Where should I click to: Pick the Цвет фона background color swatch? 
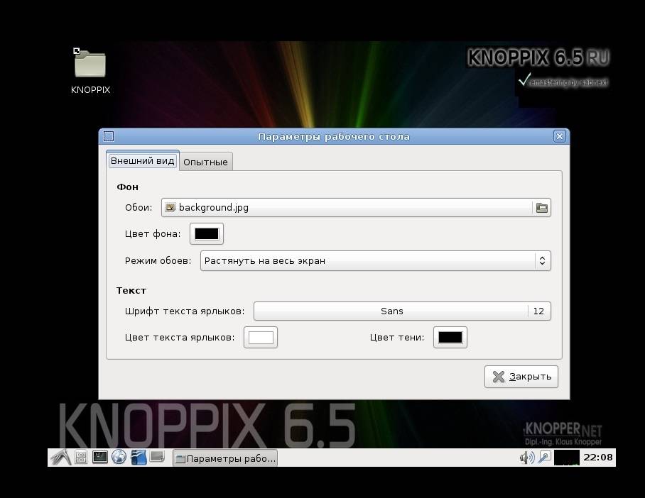point(207,234)
